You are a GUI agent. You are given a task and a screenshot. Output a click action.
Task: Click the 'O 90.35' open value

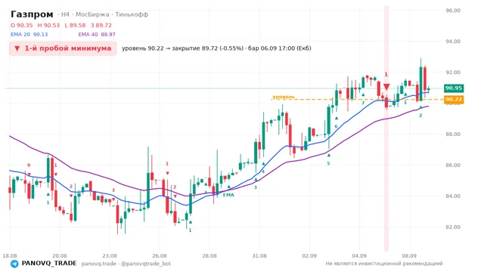(x=22, y=25)
